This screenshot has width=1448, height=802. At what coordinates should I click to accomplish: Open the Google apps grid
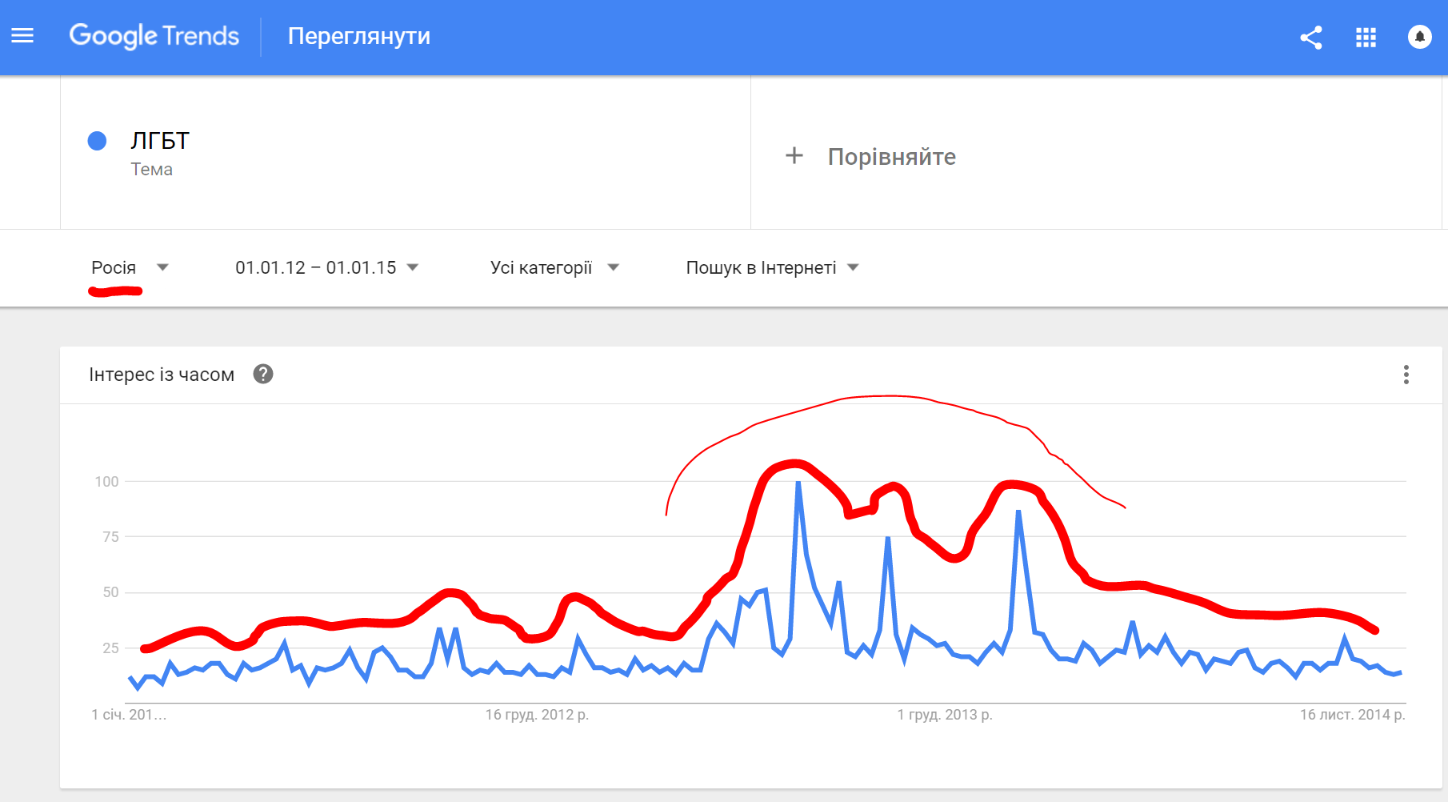pyautogui.click(x=1366, y=38)
